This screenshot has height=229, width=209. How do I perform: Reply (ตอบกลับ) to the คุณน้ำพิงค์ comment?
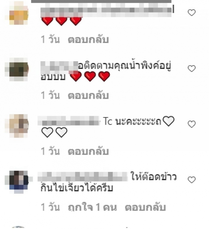click(x=88, y=95)
